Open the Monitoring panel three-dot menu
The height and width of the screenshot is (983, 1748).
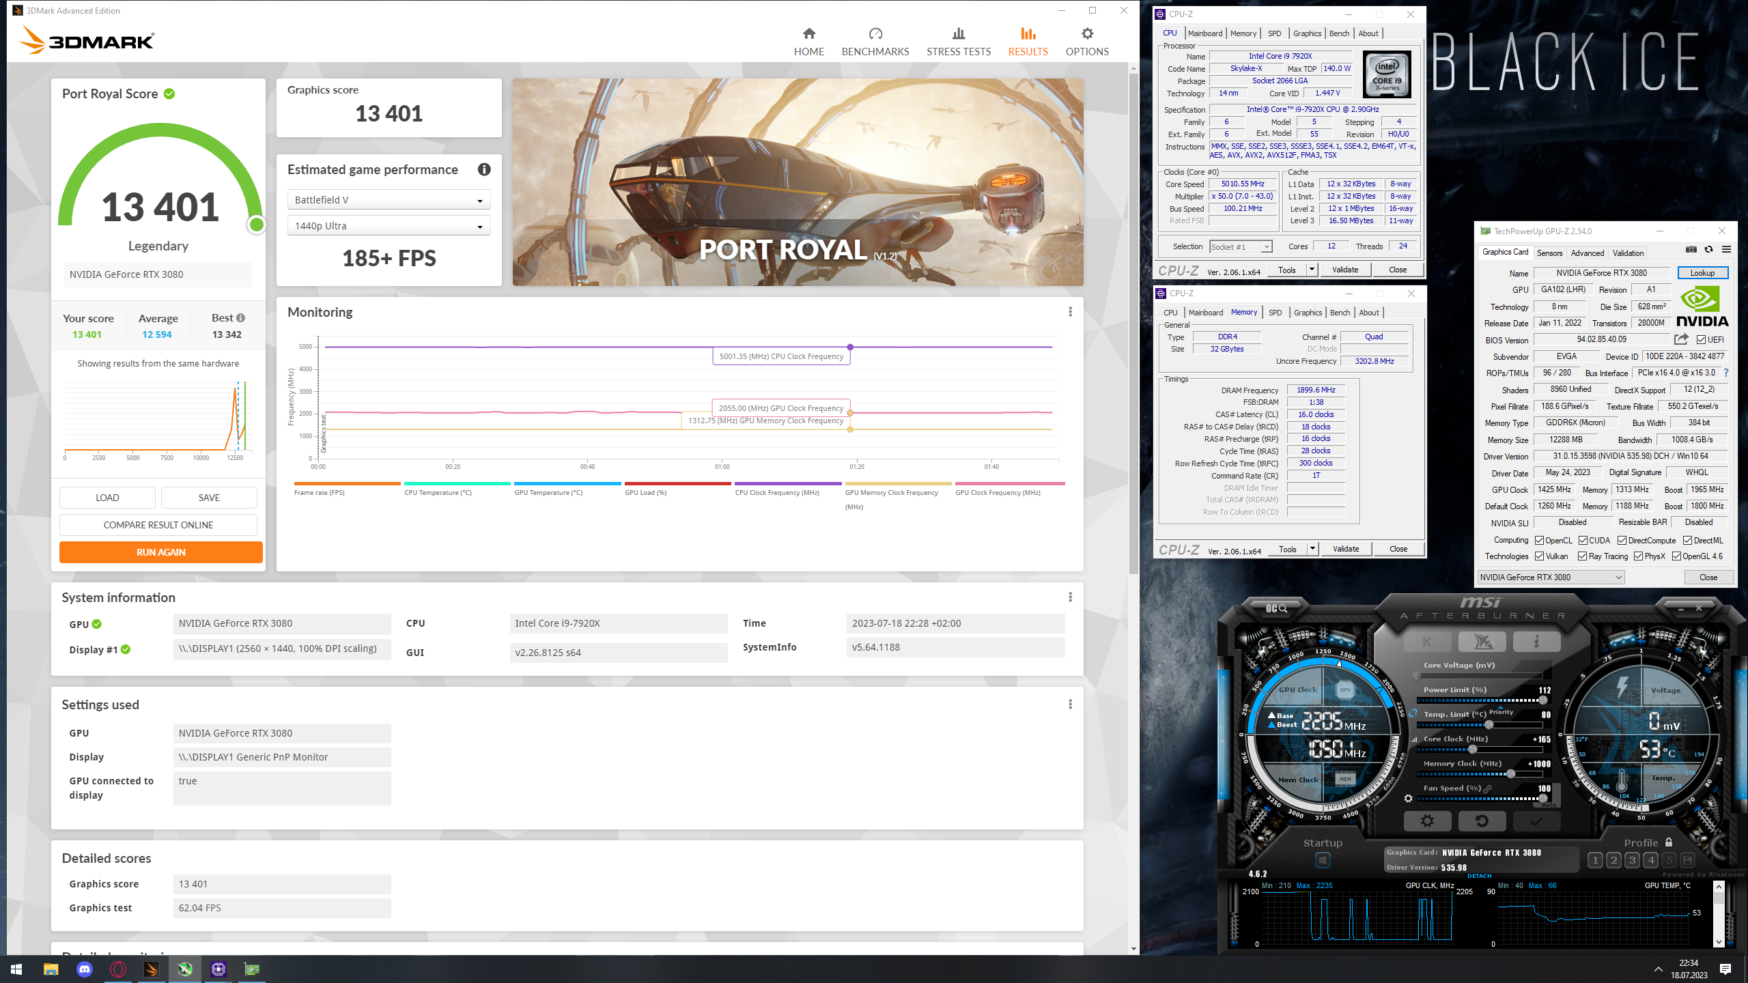1070,312
